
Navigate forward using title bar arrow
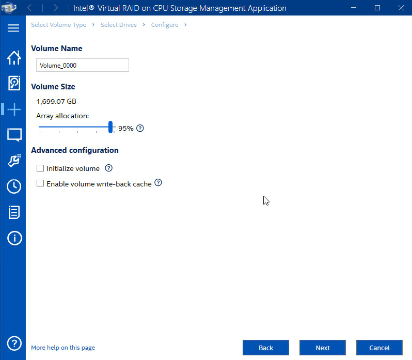pos(55,8)
